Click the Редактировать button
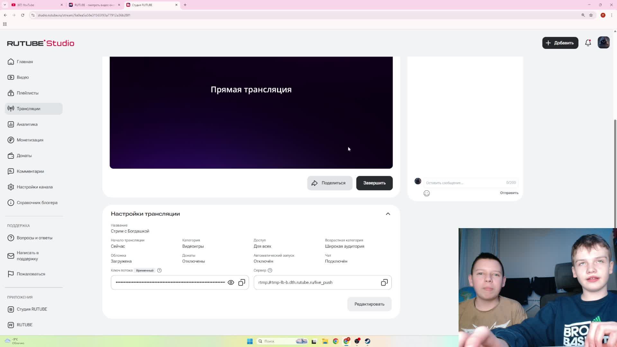The height and width of the screenshot is (347, 617). pyautogui.click(x=369, y=304)
